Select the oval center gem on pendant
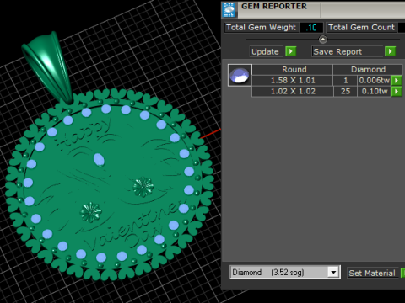Image resolution: width=405 pixels, height=303 pixels. [x=99, y=160]
